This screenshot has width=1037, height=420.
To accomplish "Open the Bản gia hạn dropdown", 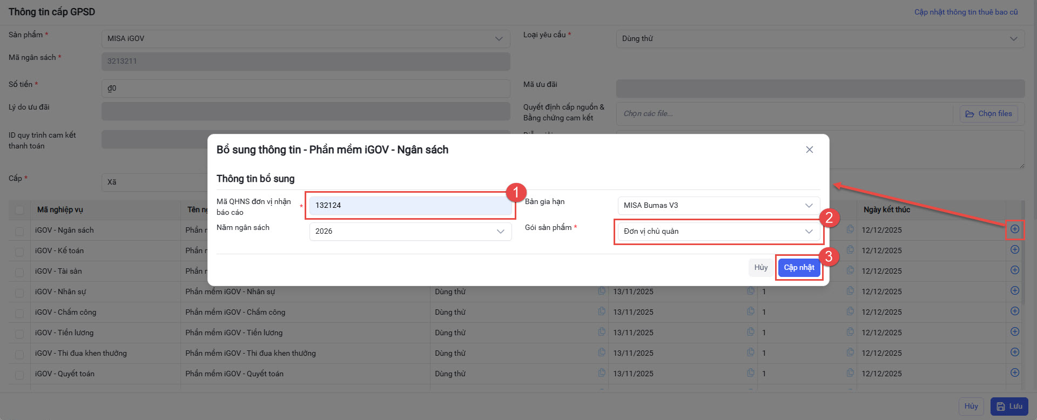I will point(718,205).
